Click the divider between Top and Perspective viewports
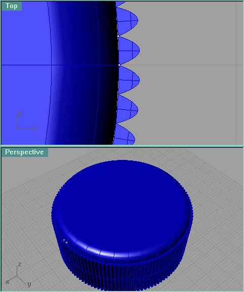This screenshot has width=244, height=292. (122, 146)
